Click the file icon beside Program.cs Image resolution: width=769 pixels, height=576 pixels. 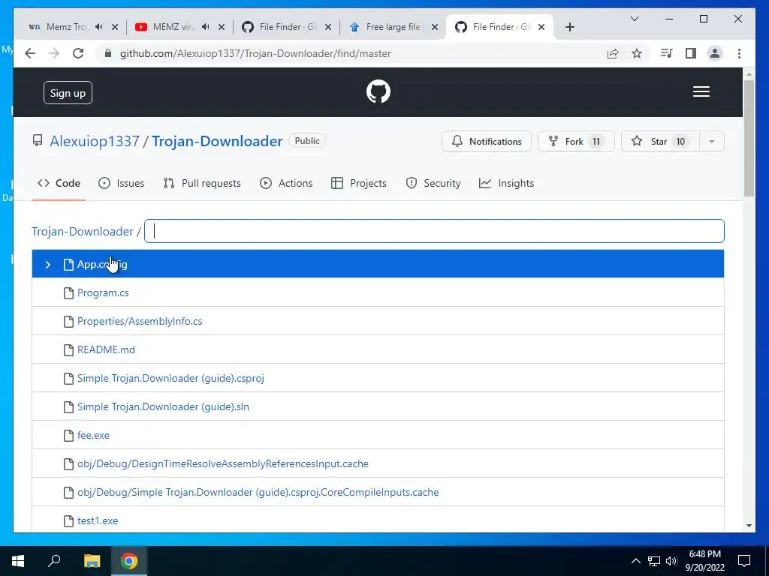68,293
